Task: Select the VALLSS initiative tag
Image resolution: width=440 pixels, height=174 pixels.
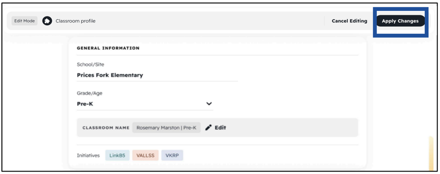Action: click(x=145, y=155)
